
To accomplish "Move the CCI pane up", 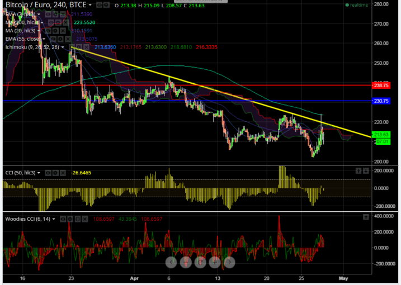I will (x=358, y=171).
